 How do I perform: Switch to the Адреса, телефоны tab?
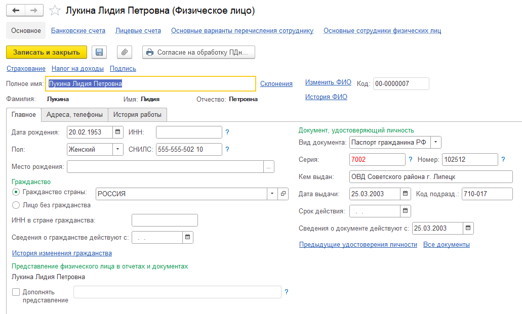(x=74, y=115)
